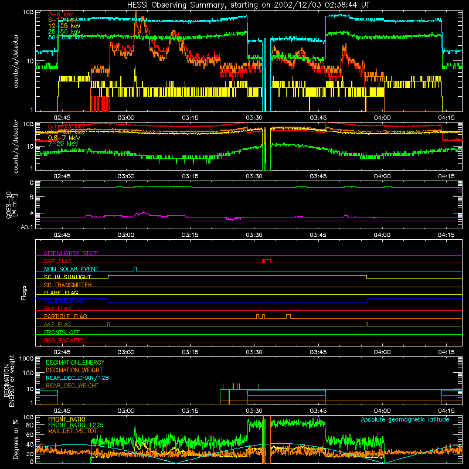The image size is (469, 469).
Task: Click the 25-50 keV legend entry
Action: coord(64,32)
